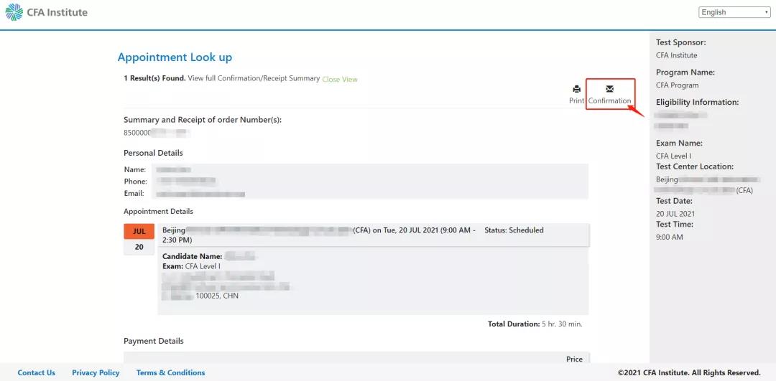Click the sidebar '9:00 AM' test time
Viewport: 776px width, 381px height.
click(x=670, y=237)
